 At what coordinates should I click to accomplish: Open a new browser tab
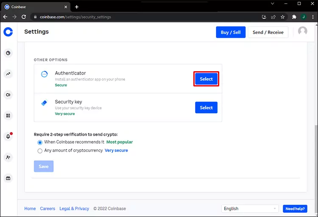point(76,7)
